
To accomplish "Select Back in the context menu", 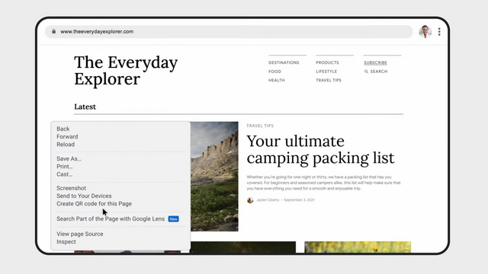I will pyautogui.click(x=63, y=129).
